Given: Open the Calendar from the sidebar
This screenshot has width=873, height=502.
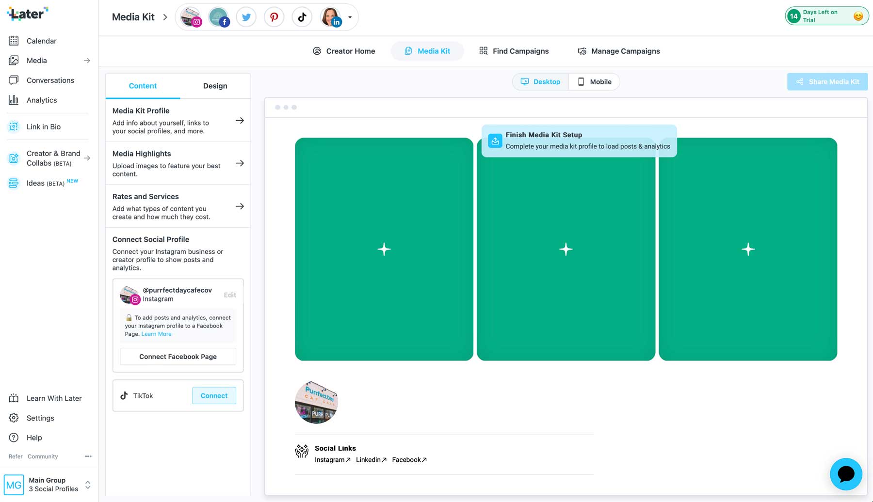Looking at the screenshot, I should [x=41, y=41].
